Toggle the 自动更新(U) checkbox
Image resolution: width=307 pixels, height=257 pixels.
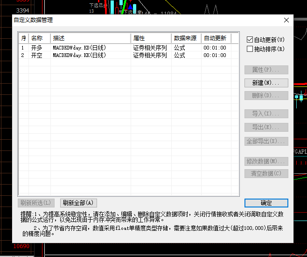[250, 40]
